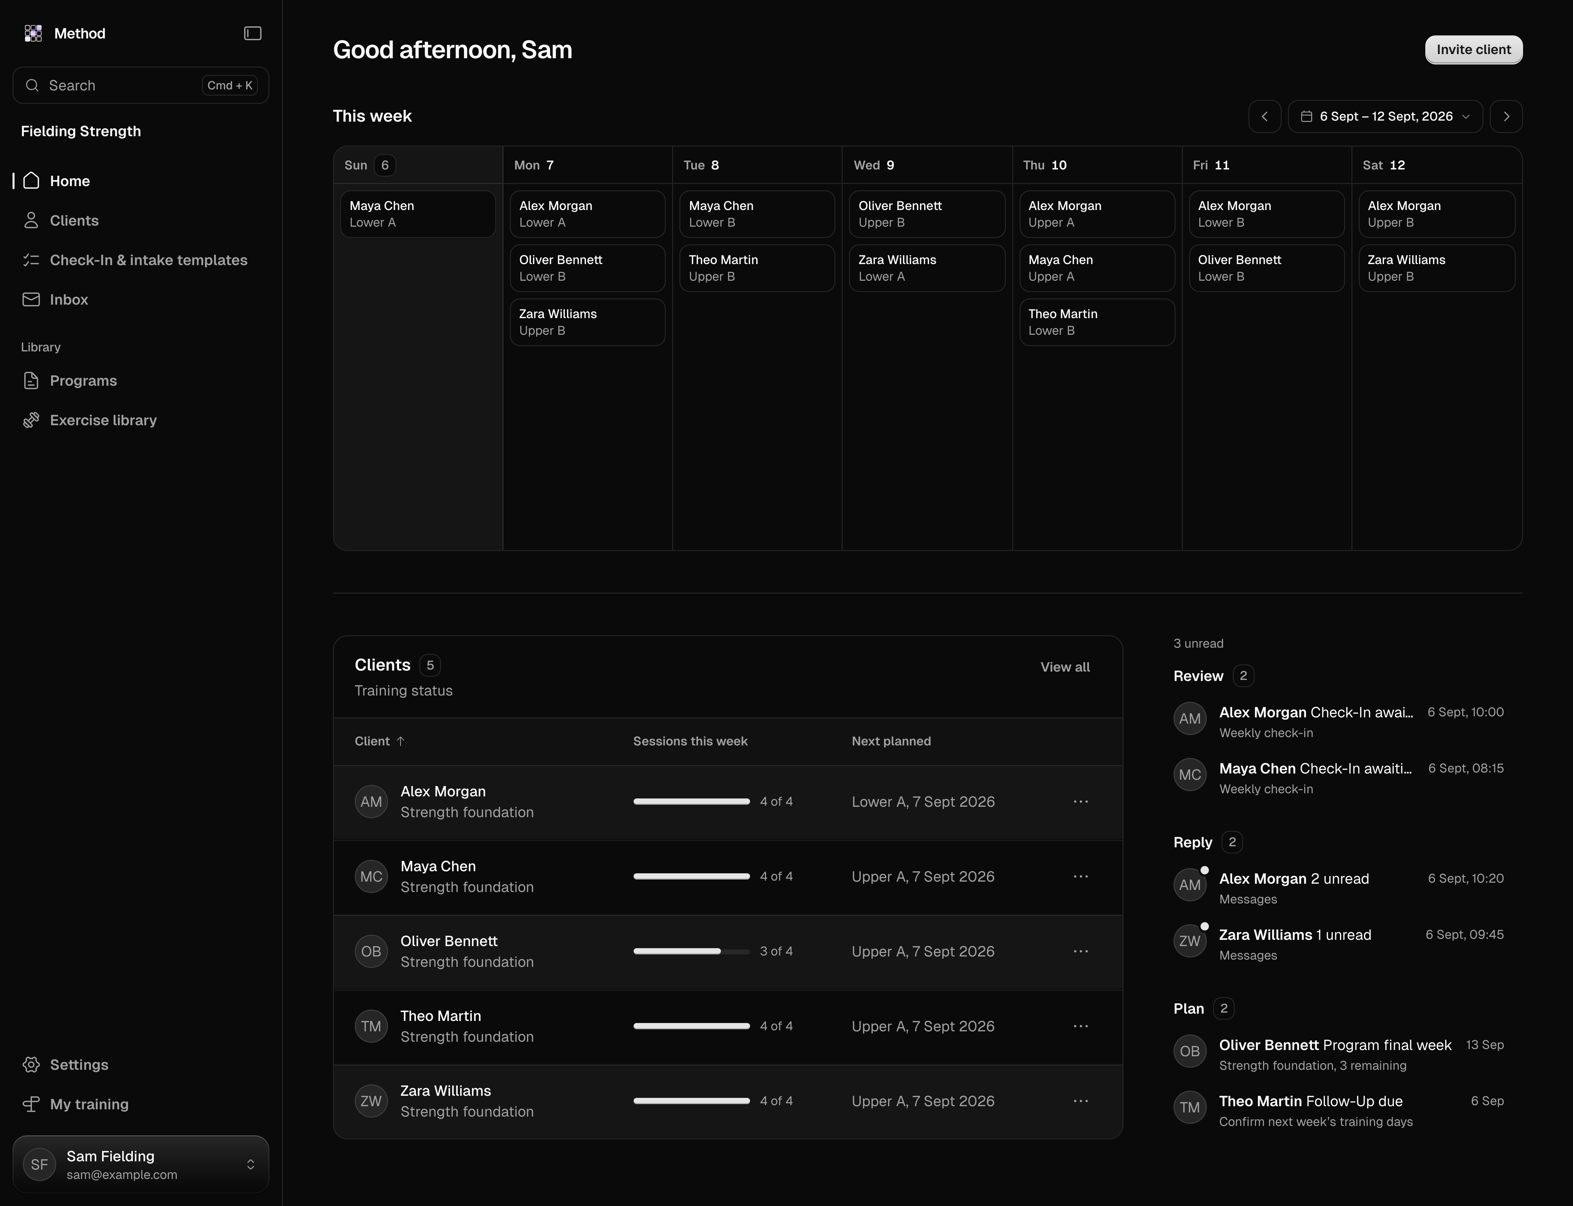
Task: Open Home from the sidebar
Action: [x=141, y=181]
